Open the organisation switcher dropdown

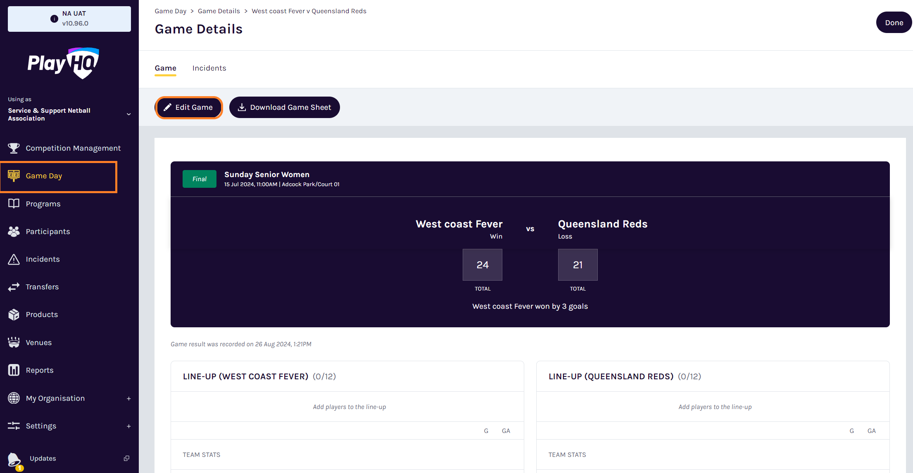pos(128,114)
